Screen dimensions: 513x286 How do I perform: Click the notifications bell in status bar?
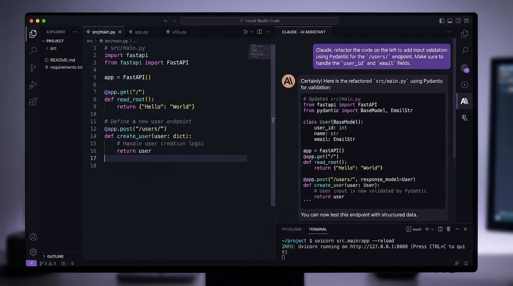466,263
